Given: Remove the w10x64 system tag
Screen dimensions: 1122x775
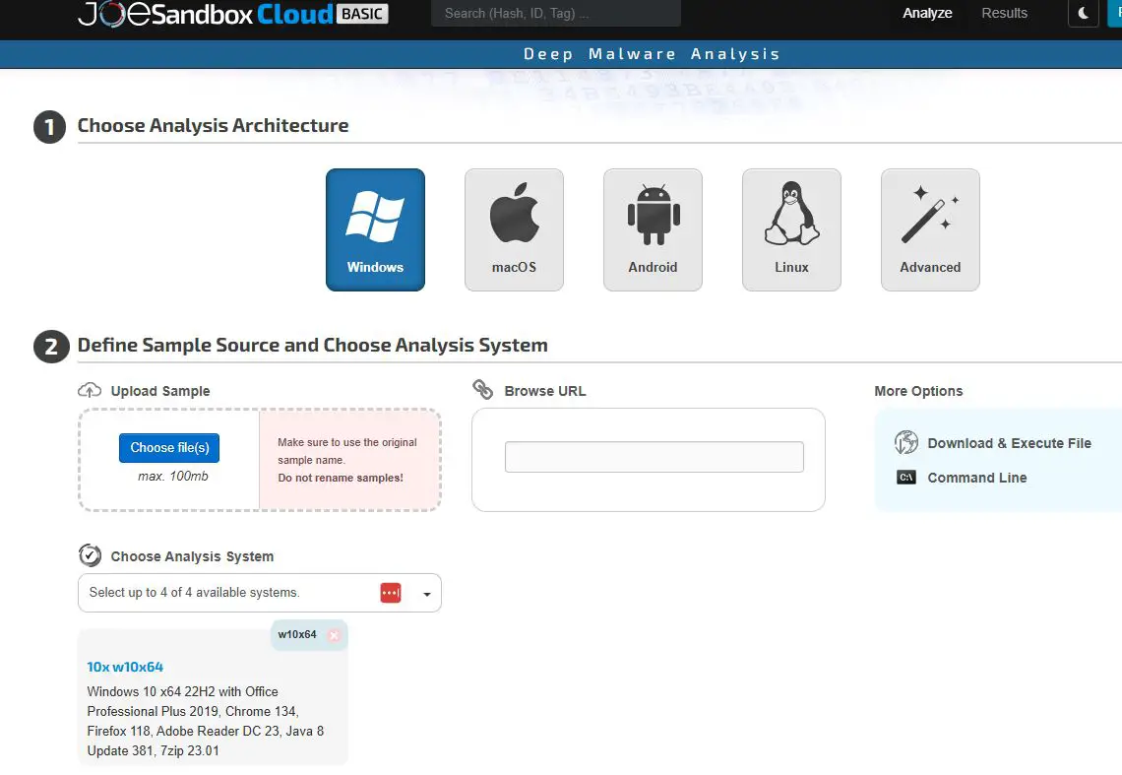Looking at the screenshot, I should 335,635.
